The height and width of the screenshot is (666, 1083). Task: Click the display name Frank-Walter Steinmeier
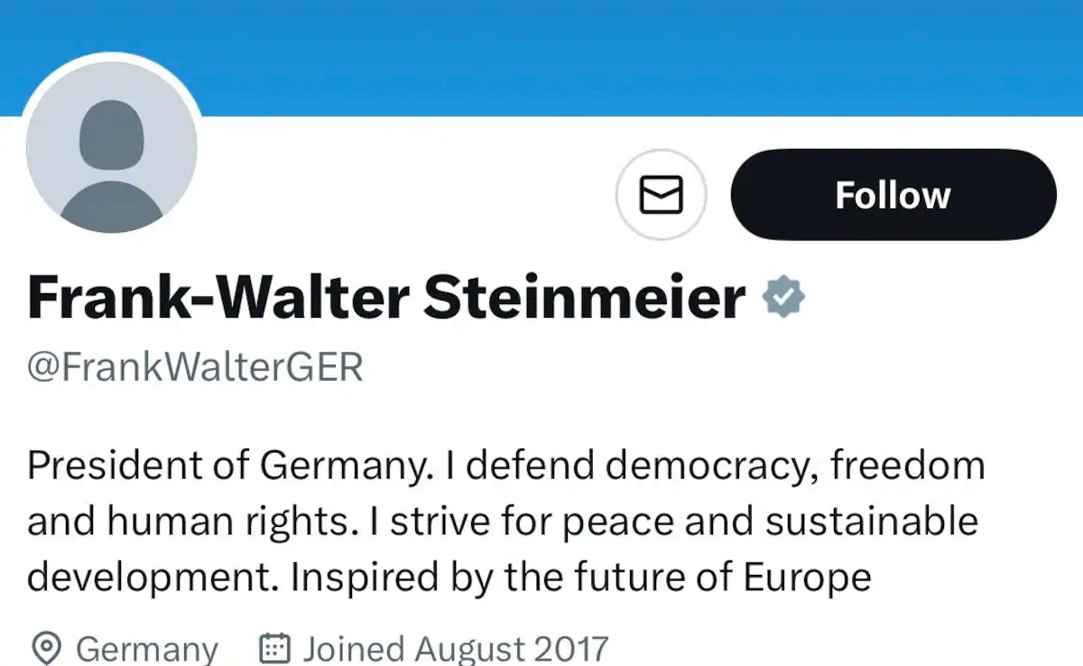click(386, 299)
